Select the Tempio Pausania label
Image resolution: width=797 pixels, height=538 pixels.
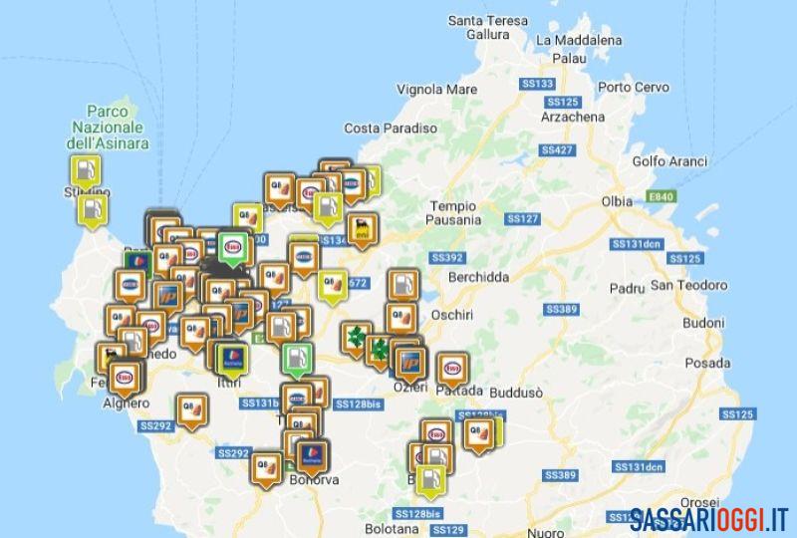[x=453, y=213]
